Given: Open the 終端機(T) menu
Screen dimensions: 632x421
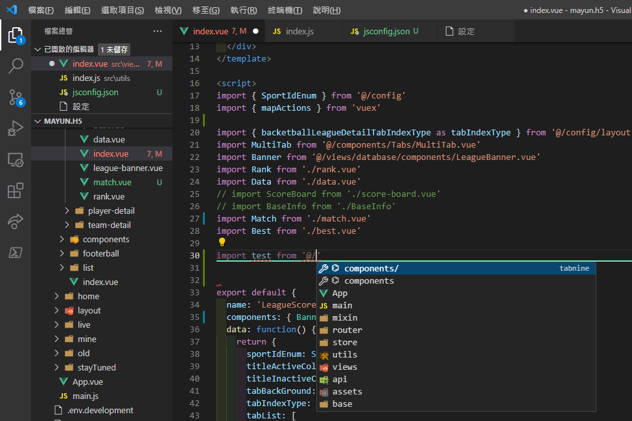Looking at the screenshot, I should click(x=285, y=10).
